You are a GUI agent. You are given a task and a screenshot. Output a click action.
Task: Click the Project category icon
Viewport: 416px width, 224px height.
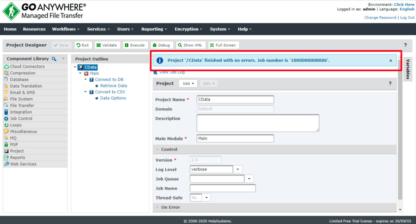coord(6,151)
